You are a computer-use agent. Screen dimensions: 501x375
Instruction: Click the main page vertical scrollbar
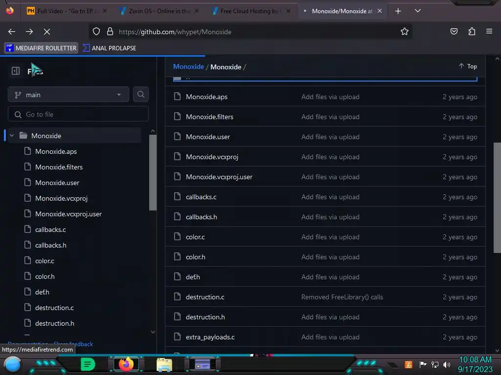pos(497,198)
